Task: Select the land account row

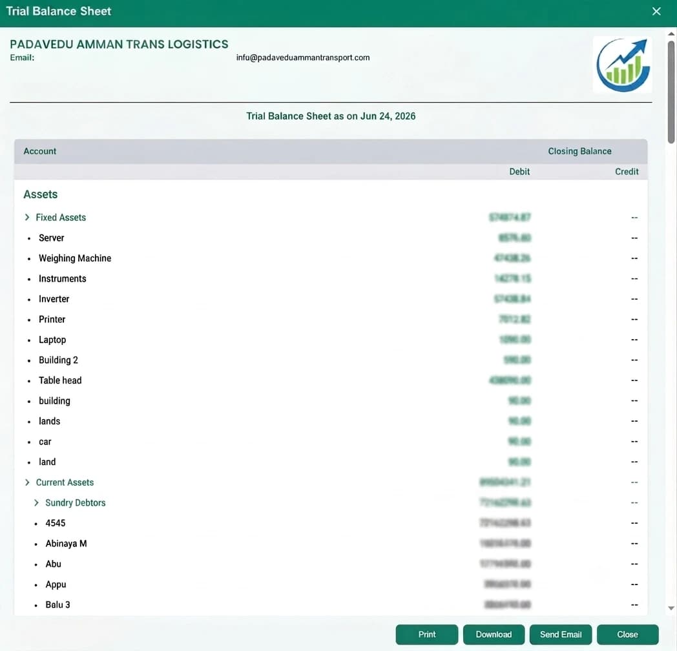Action: point(331,462)
